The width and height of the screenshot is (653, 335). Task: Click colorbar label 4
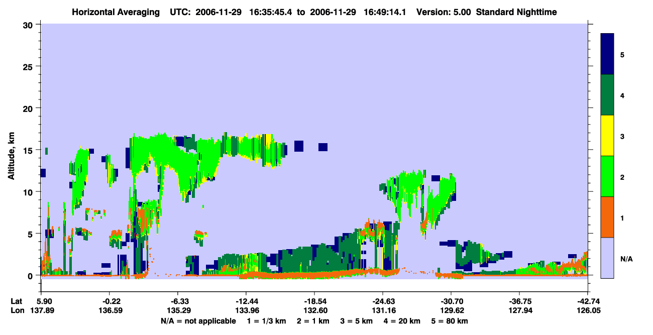click(x=622, y=95)
